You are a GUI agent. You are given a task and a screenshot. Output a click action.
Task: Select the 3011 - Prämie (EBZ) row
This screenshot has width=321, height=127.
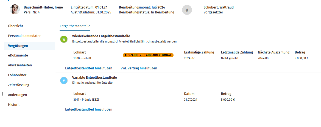192,97
